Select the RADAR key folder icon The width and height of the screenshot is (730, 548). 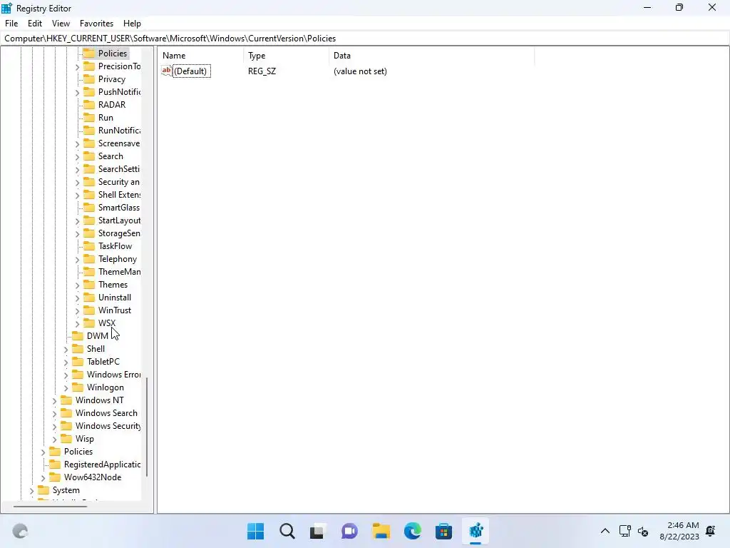tap(89, 104)
